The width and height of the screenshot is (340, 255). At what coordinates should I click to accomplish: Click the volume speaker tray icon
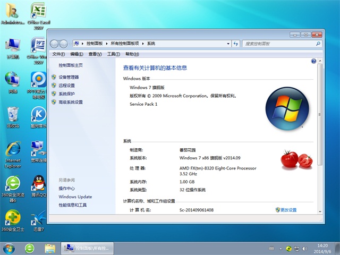304,249
